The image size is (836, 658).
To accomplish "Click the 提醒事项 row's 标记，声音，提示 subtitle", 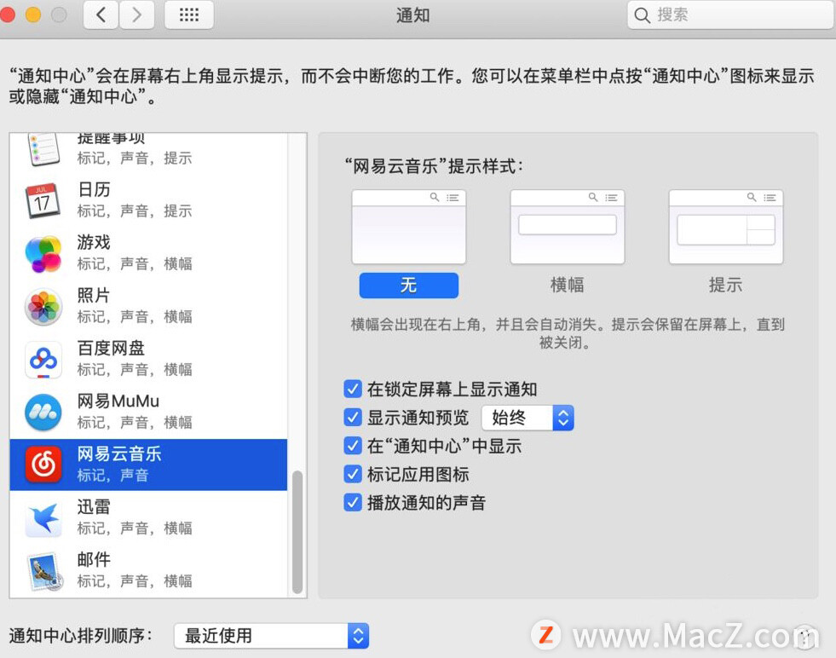I will tap(135, 159).
